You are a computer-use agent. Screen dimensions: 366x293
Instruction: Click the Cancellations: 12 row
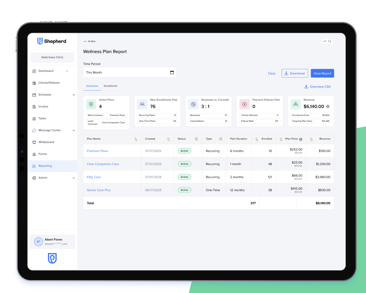pyautogui.click(x=209, y=121)
